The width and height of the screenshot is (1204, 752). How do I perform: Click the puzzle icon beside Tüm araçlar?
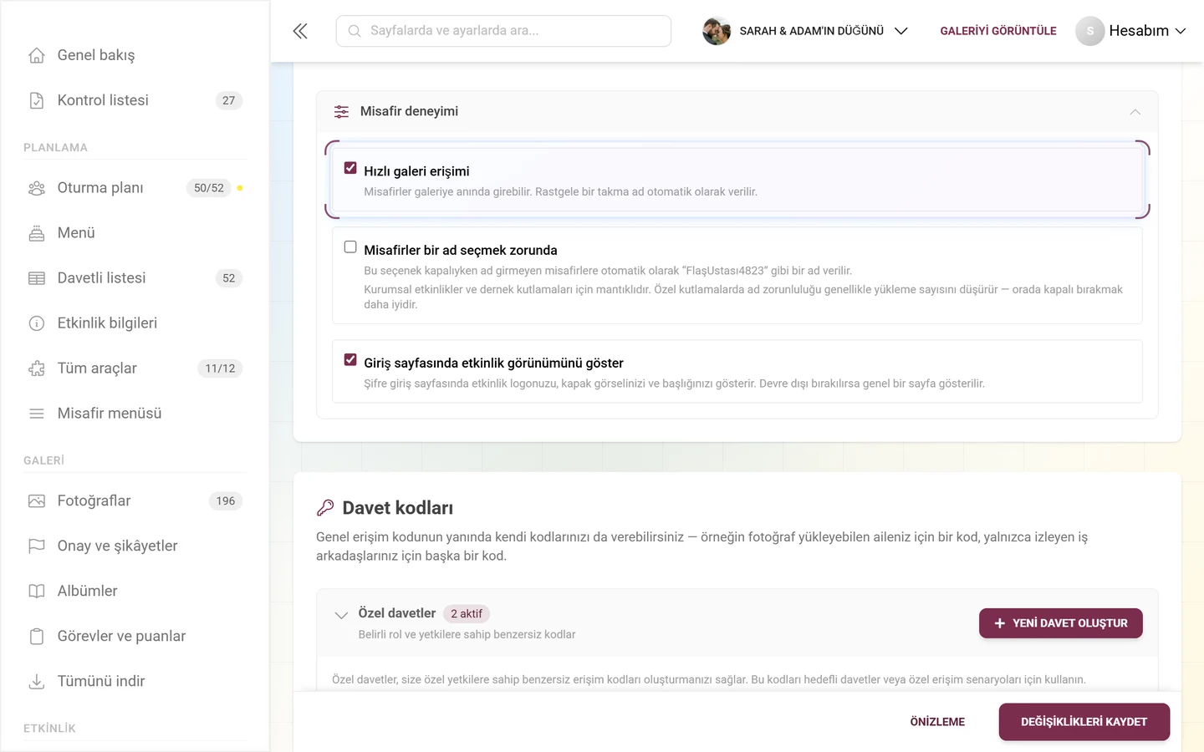pyautogui.click(x=37, y=368)
